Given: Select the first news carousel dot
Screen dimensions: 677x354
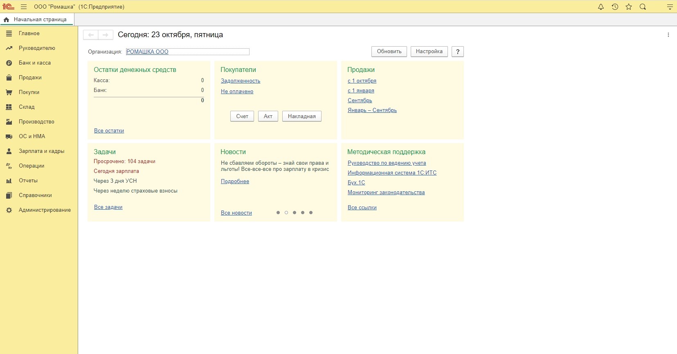Looking at the screenshot, I should click(x=278, y=213).
